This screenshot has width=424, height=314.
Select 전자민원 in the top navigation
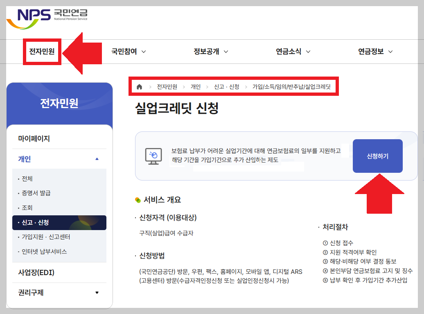(x=42, y=52)
